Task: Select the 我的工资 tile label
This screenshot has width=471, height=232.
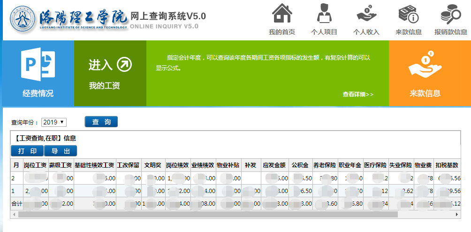Action: (x=105, y=85)
